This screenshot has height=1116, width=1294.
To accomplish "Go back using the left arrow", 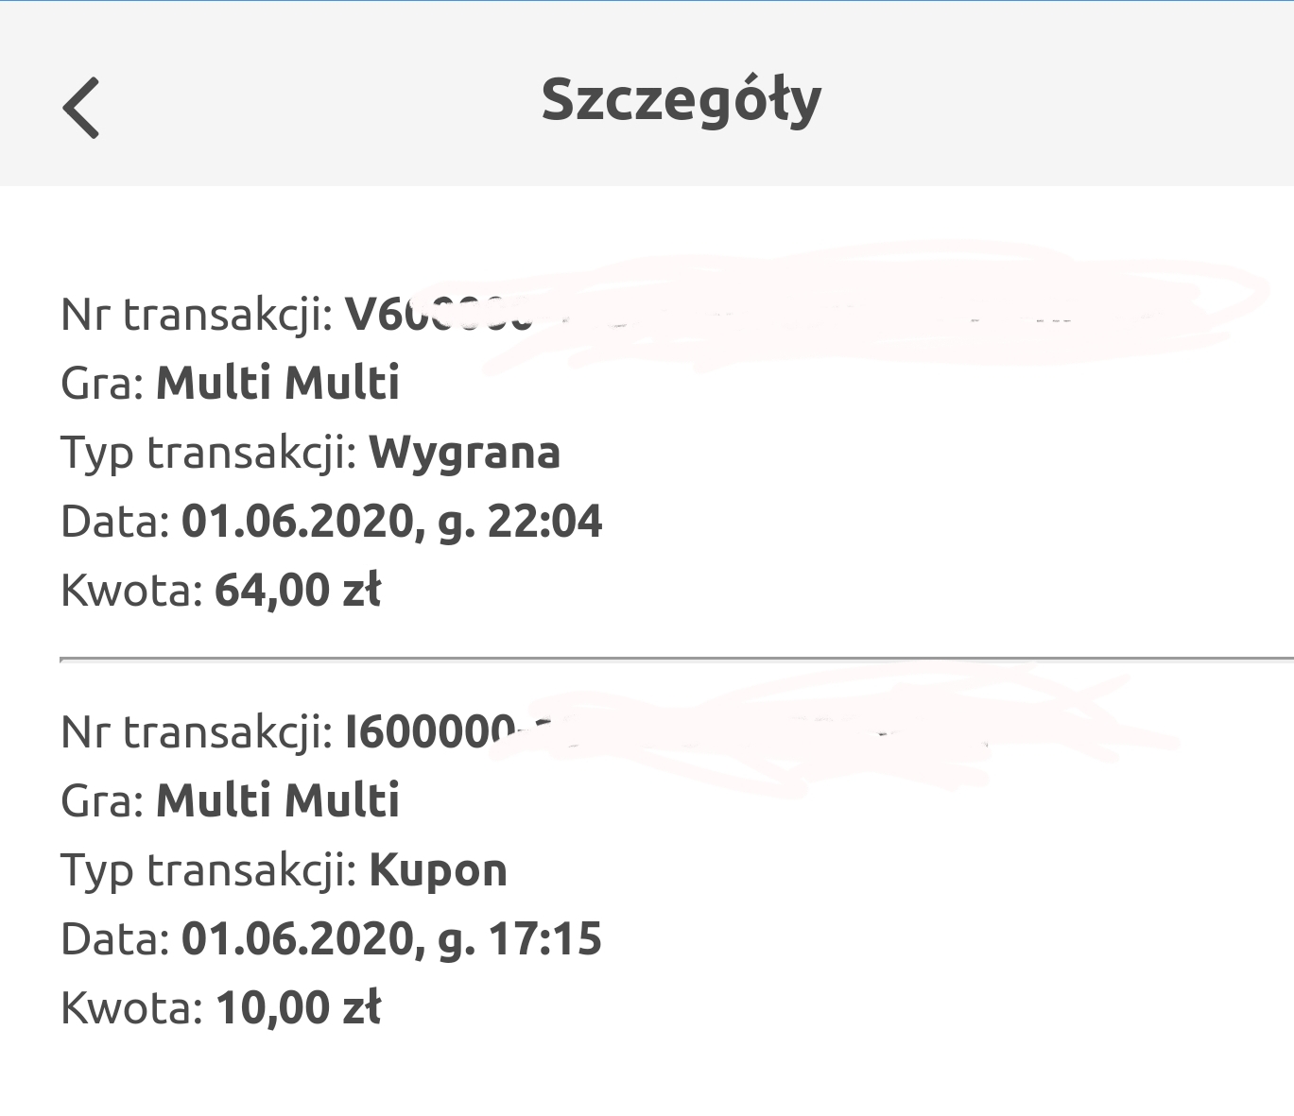I will point(81,108).
